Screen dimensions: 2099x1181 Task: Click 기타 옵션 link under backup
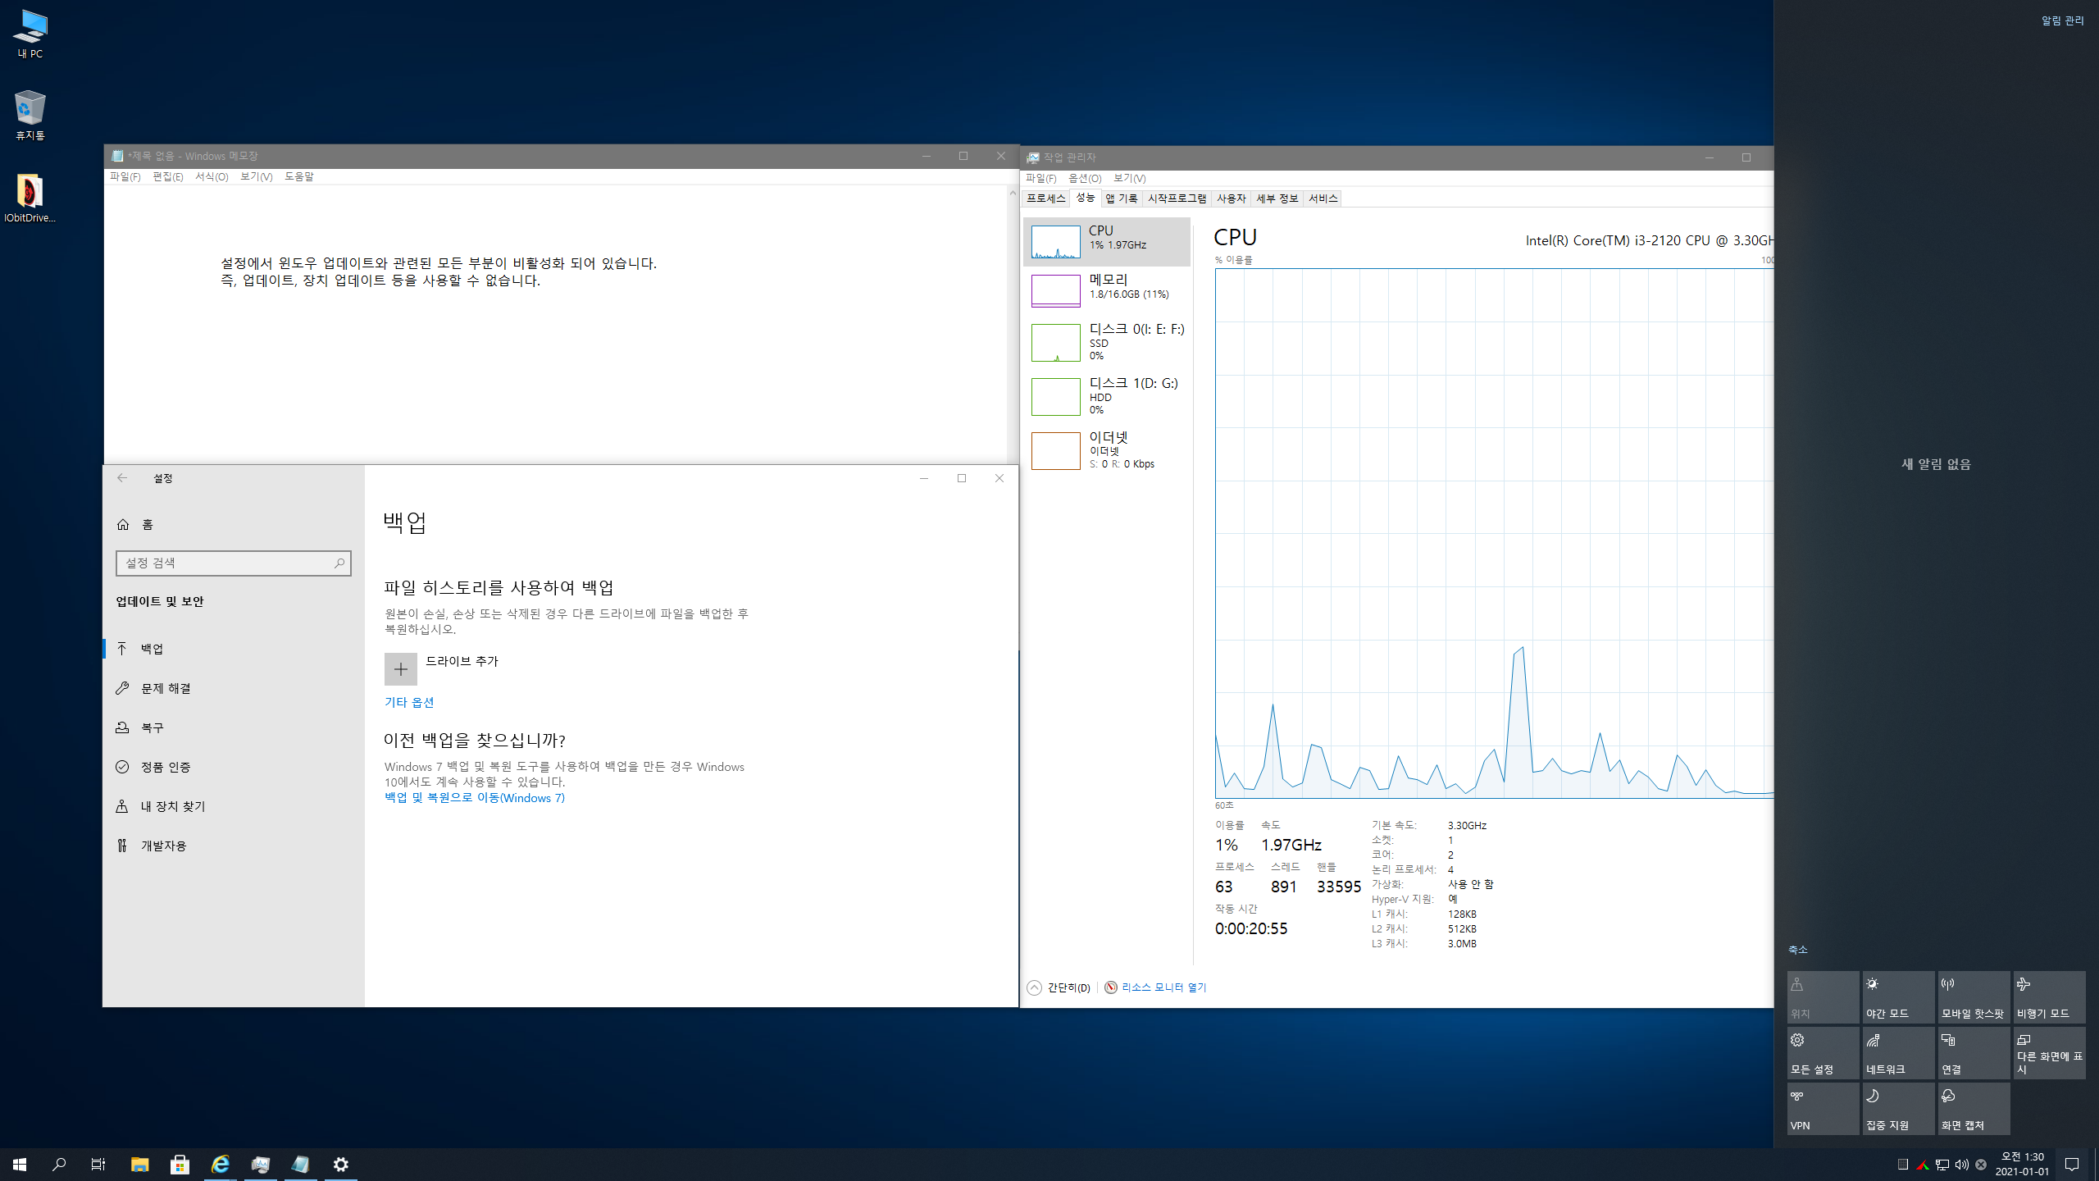click(x=408, y=702)
